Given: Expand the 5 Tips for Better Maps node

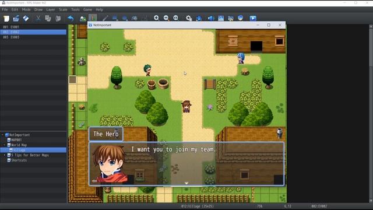Looking at the screenshot, I should 5,155.
